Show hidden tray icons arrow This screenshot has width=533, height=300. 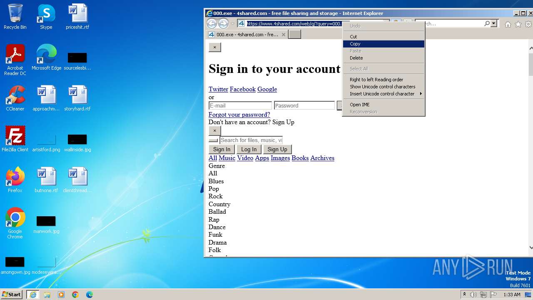click(464, 295)
